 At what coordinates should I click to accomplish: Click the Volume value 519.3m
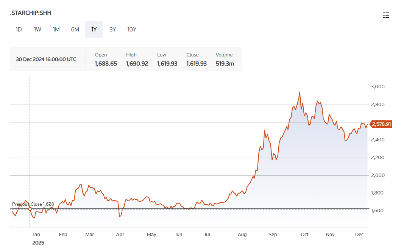[225, 64]
